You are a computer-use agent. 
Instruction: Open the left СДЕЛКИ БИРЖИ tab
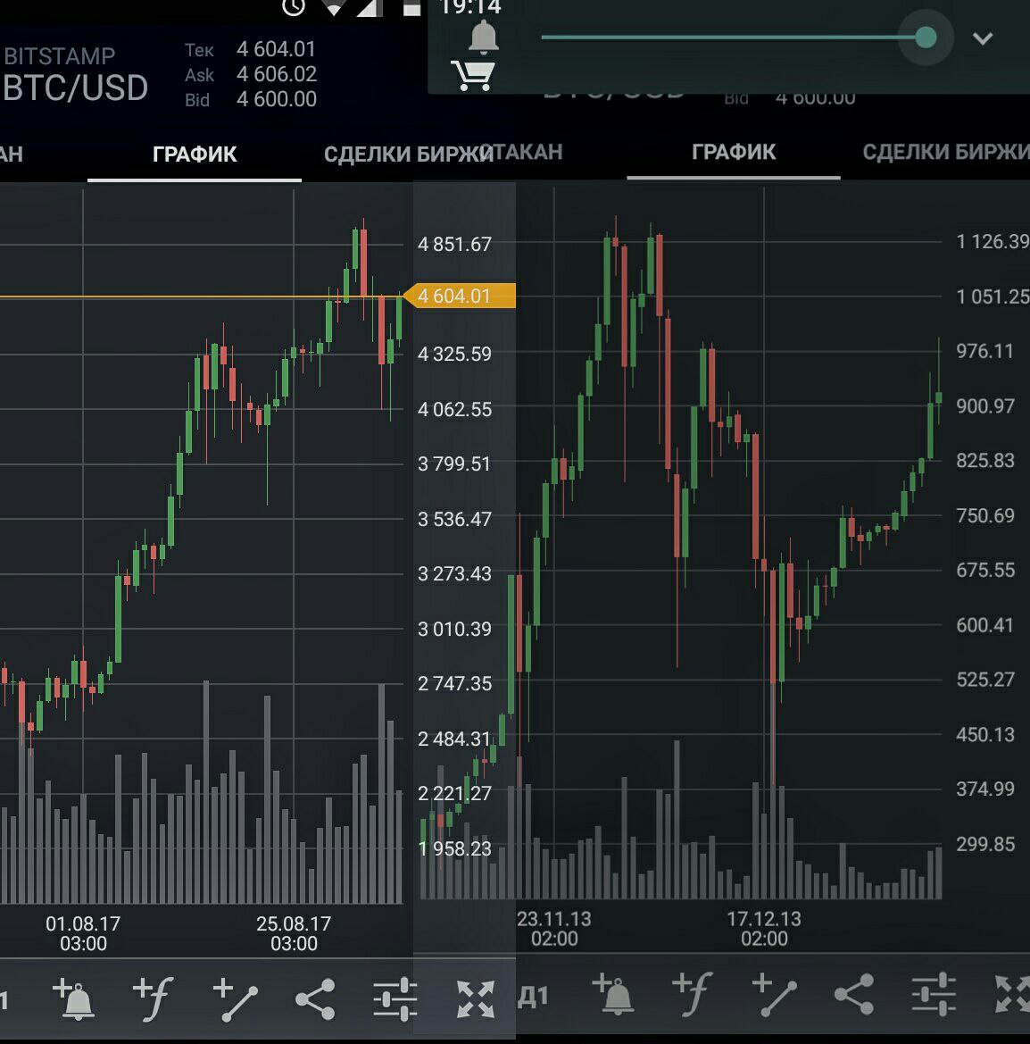[407, 155]
